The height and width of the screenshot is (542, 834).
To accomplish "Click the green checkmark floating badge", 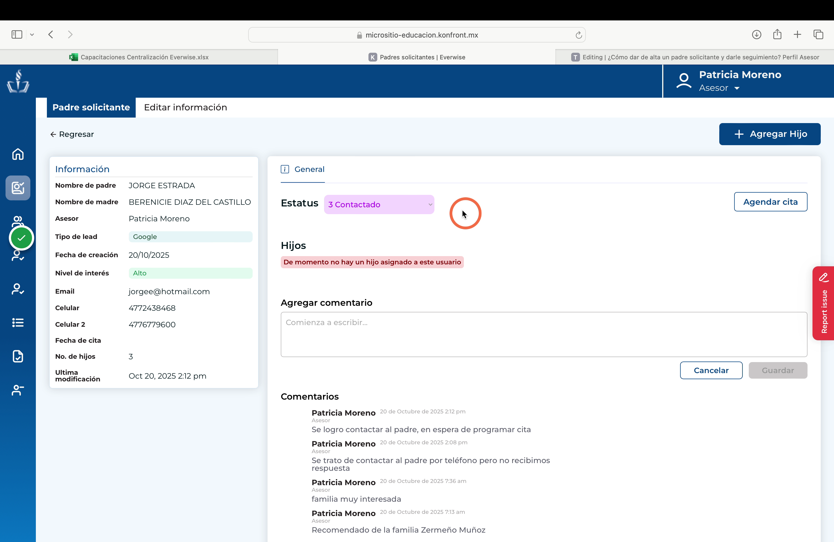I will 22,238.
